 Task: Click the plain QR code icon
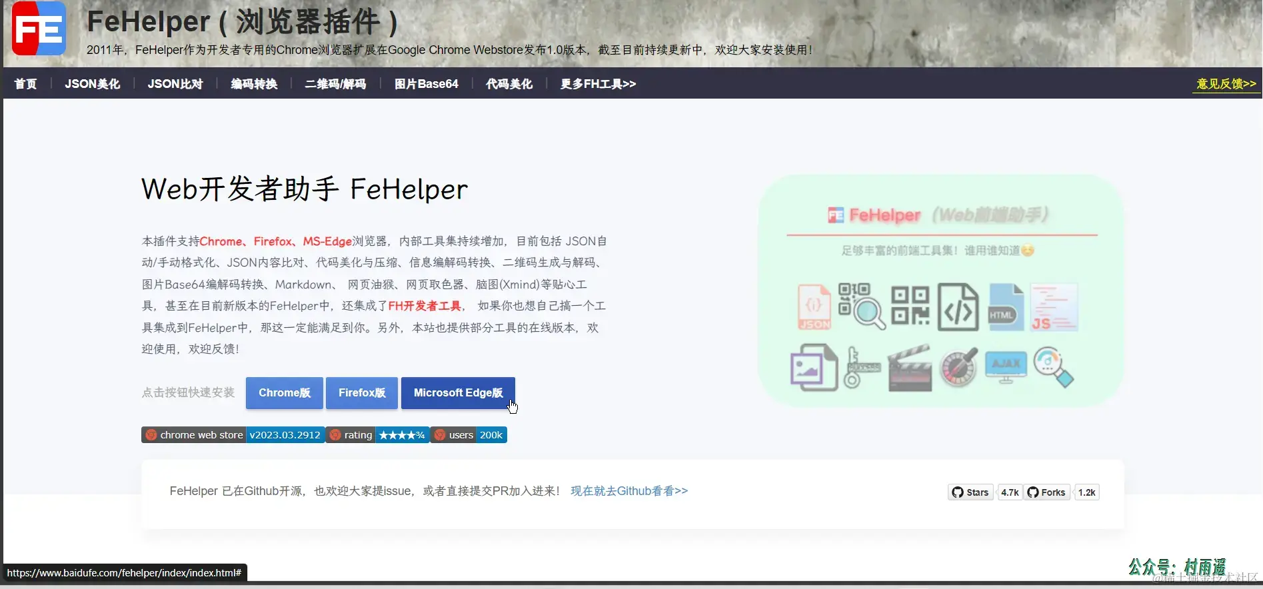click(910, 305)
